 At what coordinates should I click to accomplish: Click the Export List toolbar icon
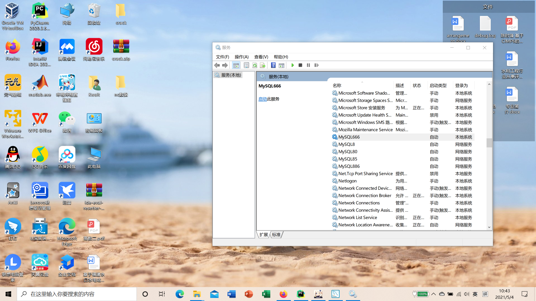pos(262,65)
